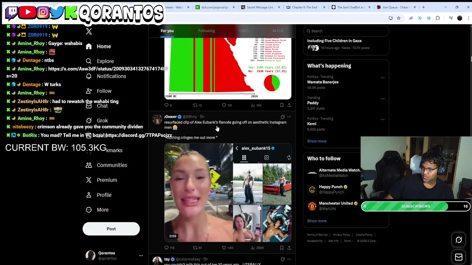View analytics of chart tweet showing 16K
472x265 pixels.
click(256, 105)
